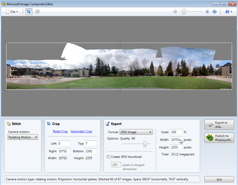
Task: Click the zoom out minus icon
Action: [x=175, y=12]
